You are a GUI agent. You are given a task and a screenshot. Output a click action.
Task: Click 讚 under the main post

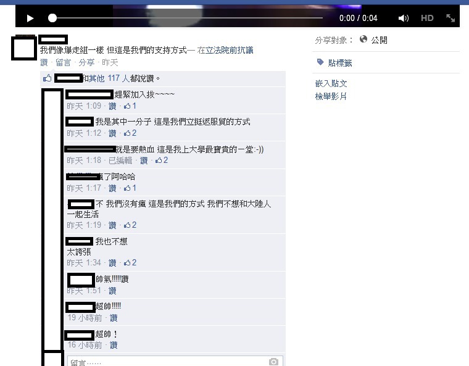click(44, 62)
